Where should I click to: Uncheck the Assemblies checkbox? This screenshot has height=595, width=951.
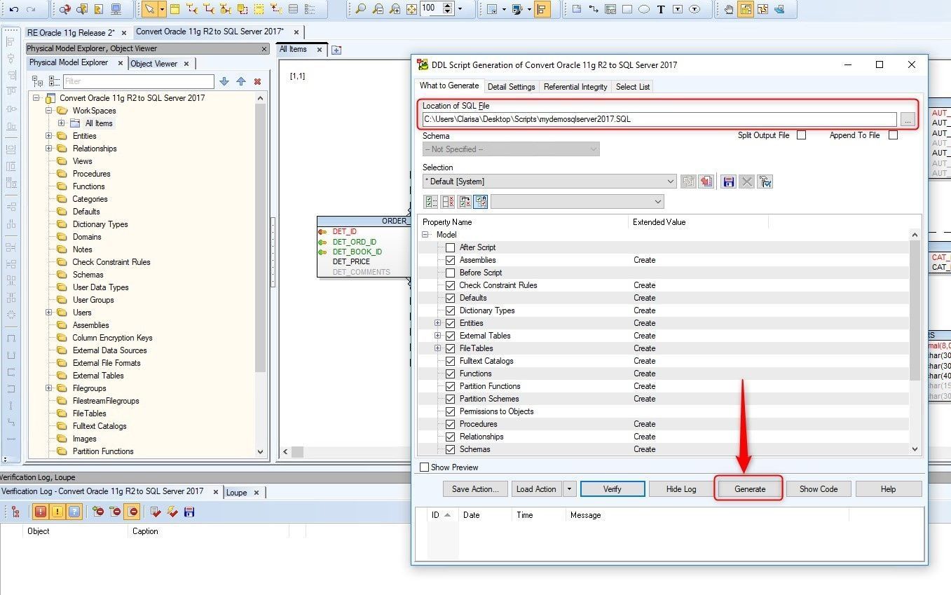[451, 260]
